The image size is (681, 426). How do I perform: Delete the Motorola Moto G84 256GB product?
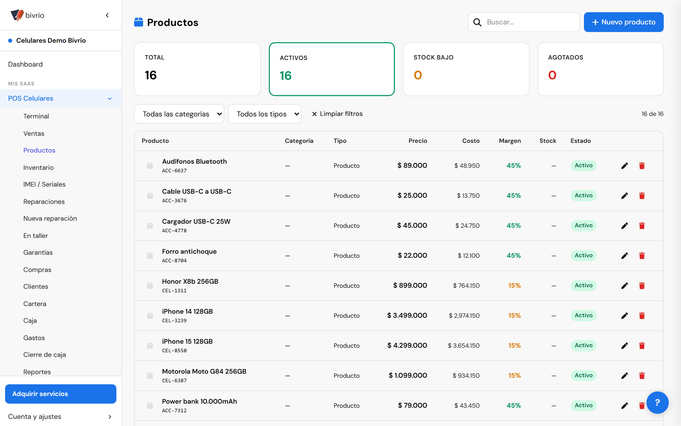[x=642, y=376]
